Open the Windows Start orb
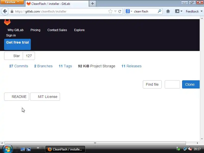 (7, 149)
